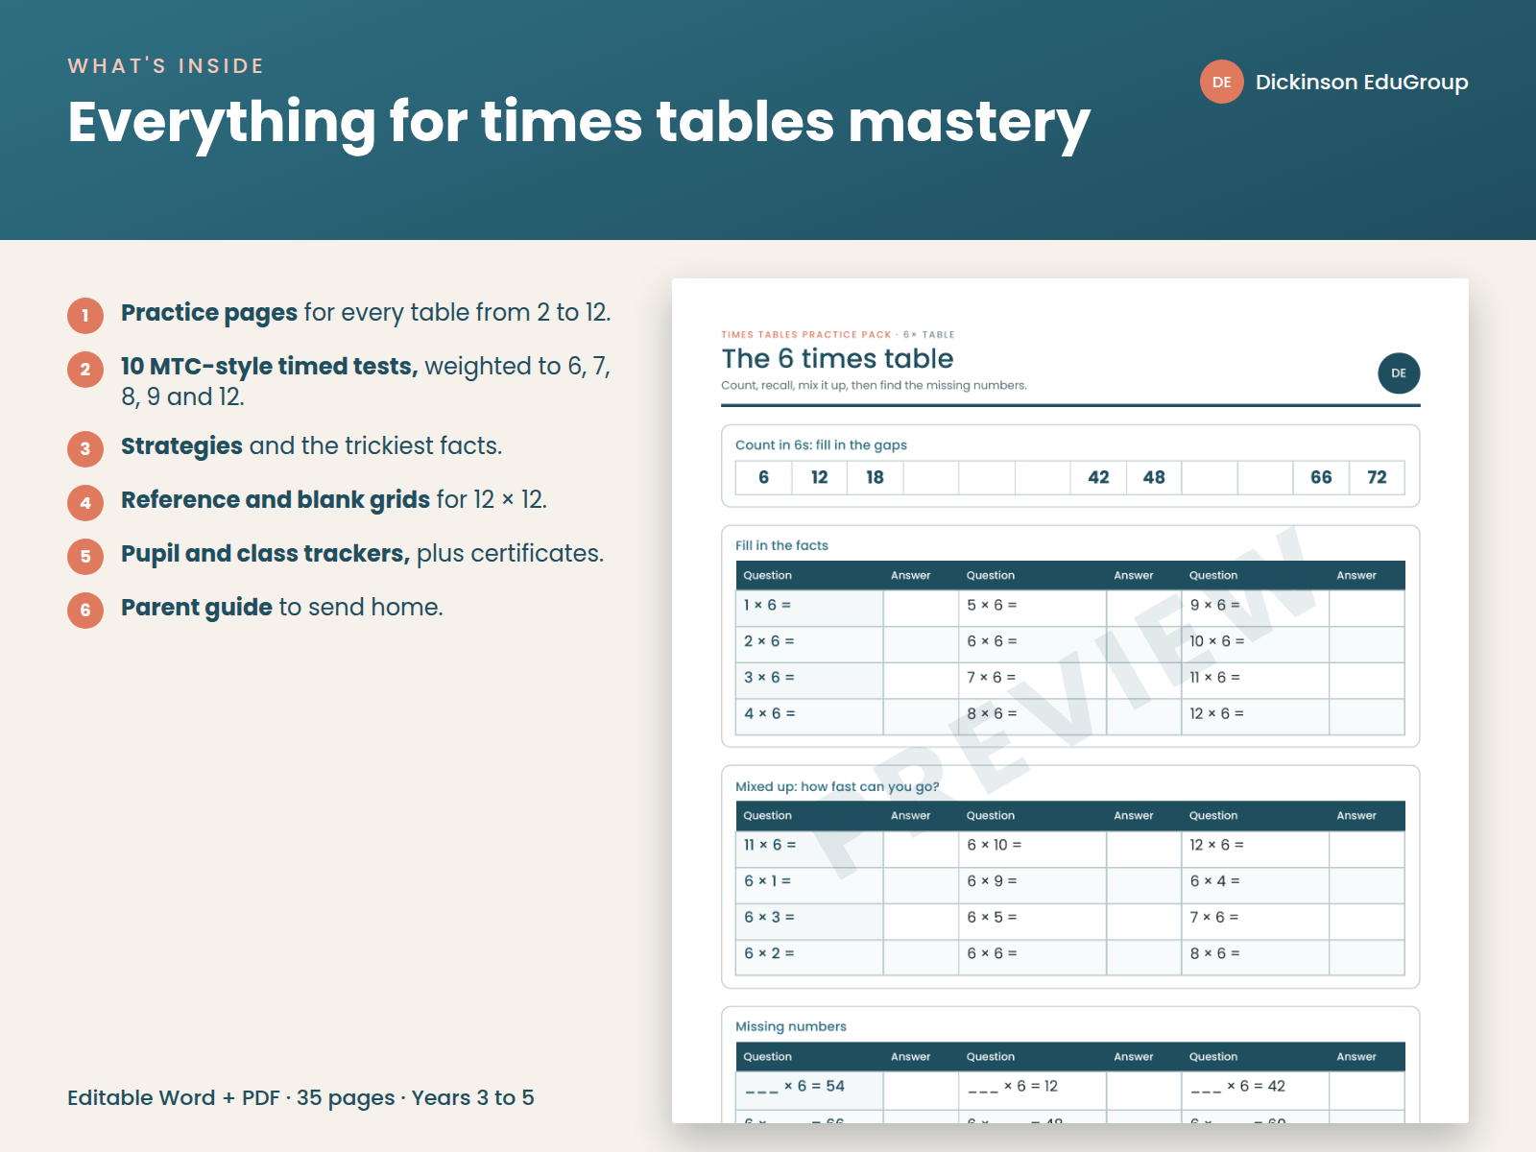This screenshot has height=1152, width=1536.
Task: Click the "Reference and blank grids" list item
Action: [334, 500]
